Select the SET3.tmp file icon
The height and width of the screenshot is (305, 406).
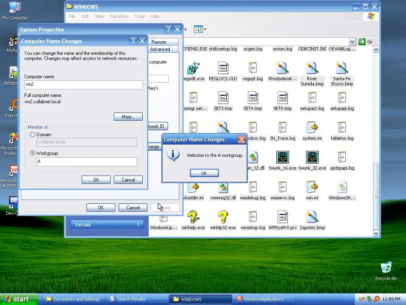[x=223, y=98]
